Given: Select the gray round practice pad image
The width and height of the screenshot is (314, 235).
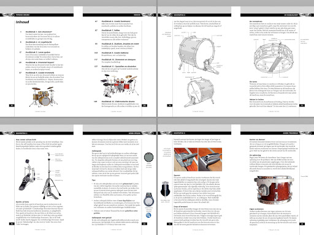Looking at the screenshot, I should (149, 157).
